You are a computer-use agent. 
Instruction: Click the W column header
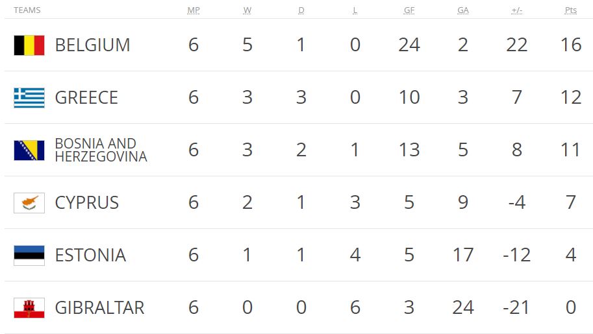247,10
